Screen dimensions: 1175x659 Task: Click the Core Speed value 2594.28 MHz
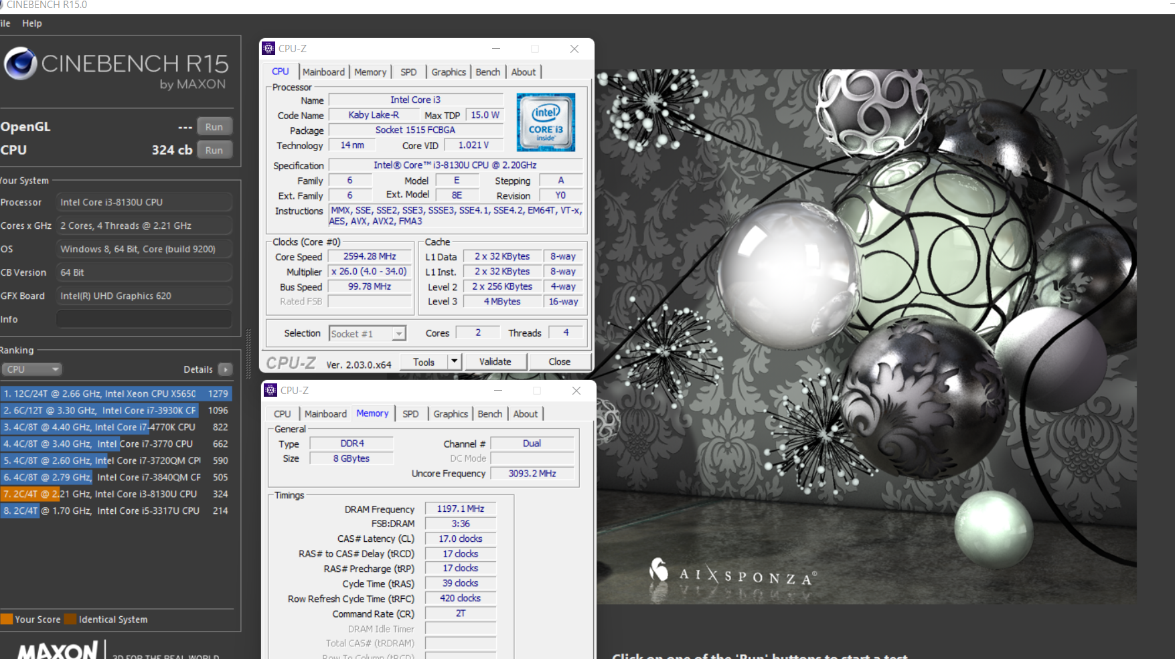[370, 256]
